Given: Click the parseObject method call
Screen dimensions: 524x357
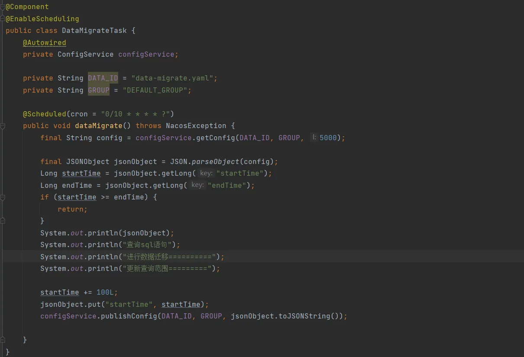Looking at the screenshot, I should 215,161.
